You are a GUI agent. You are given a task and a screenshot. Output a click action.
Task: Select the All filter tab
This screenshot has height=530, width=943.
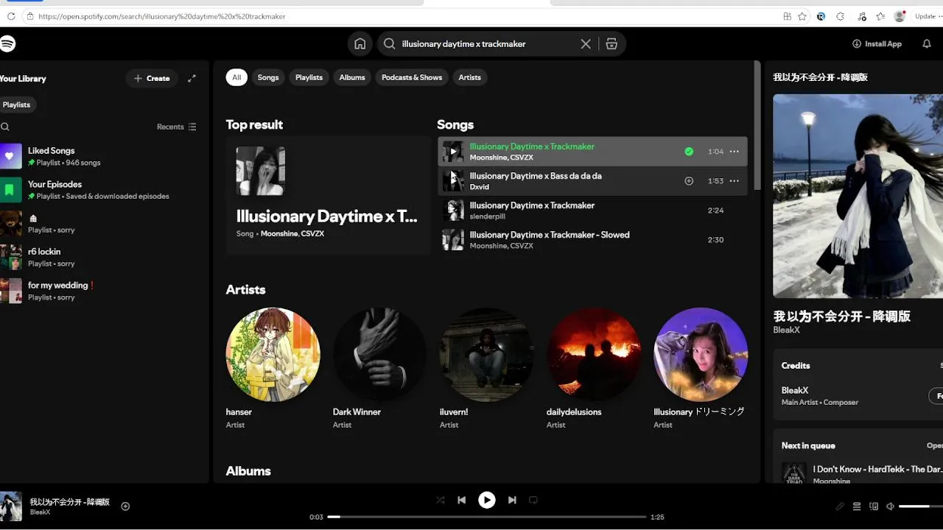coord(236,77)
